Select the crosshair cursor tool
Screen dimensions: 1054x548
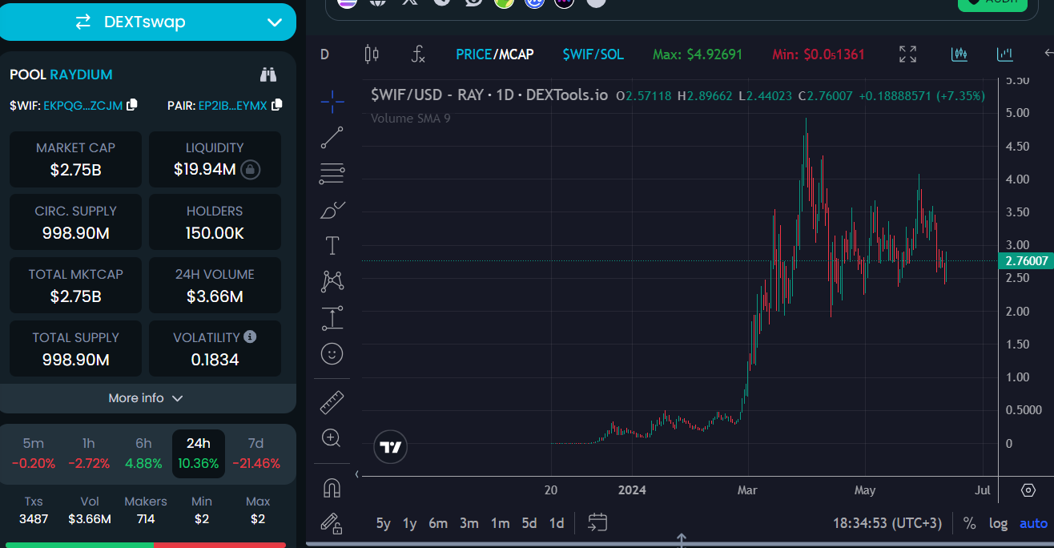pos(332,101)
